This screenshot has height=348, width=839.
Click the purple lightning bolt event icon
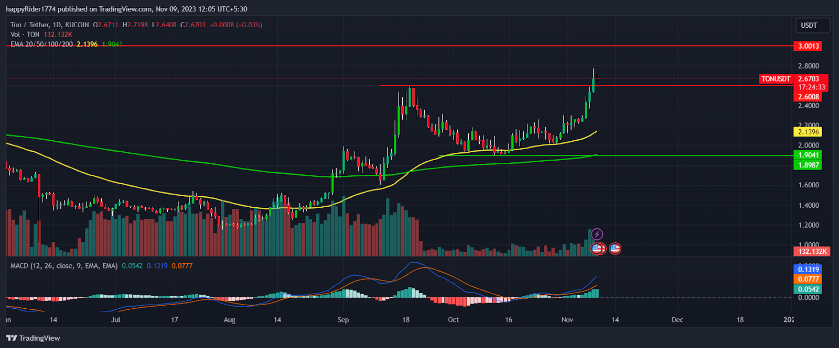(597, 234)
